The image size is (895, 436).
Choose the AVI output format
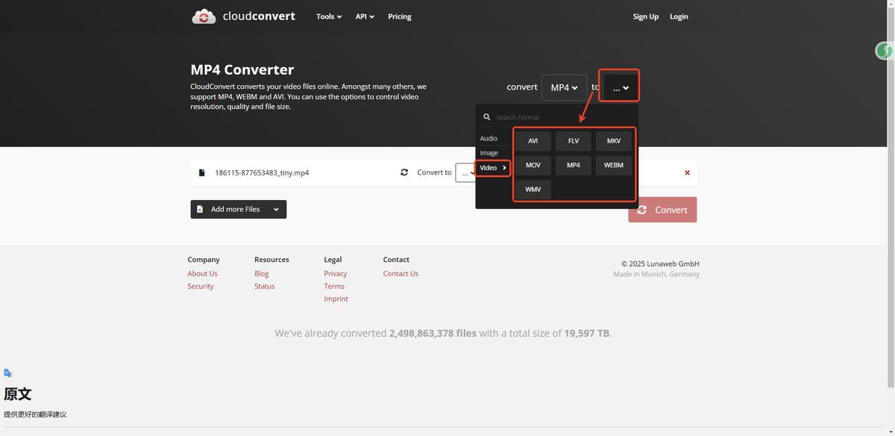[533, 141]
